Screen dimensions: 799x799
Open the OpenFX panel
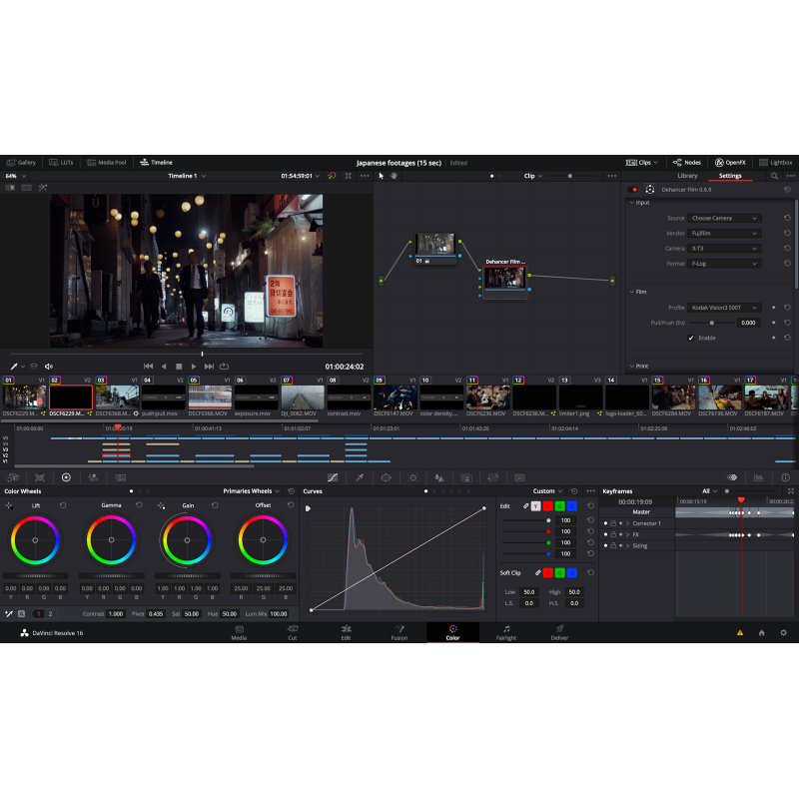(730, 162)
